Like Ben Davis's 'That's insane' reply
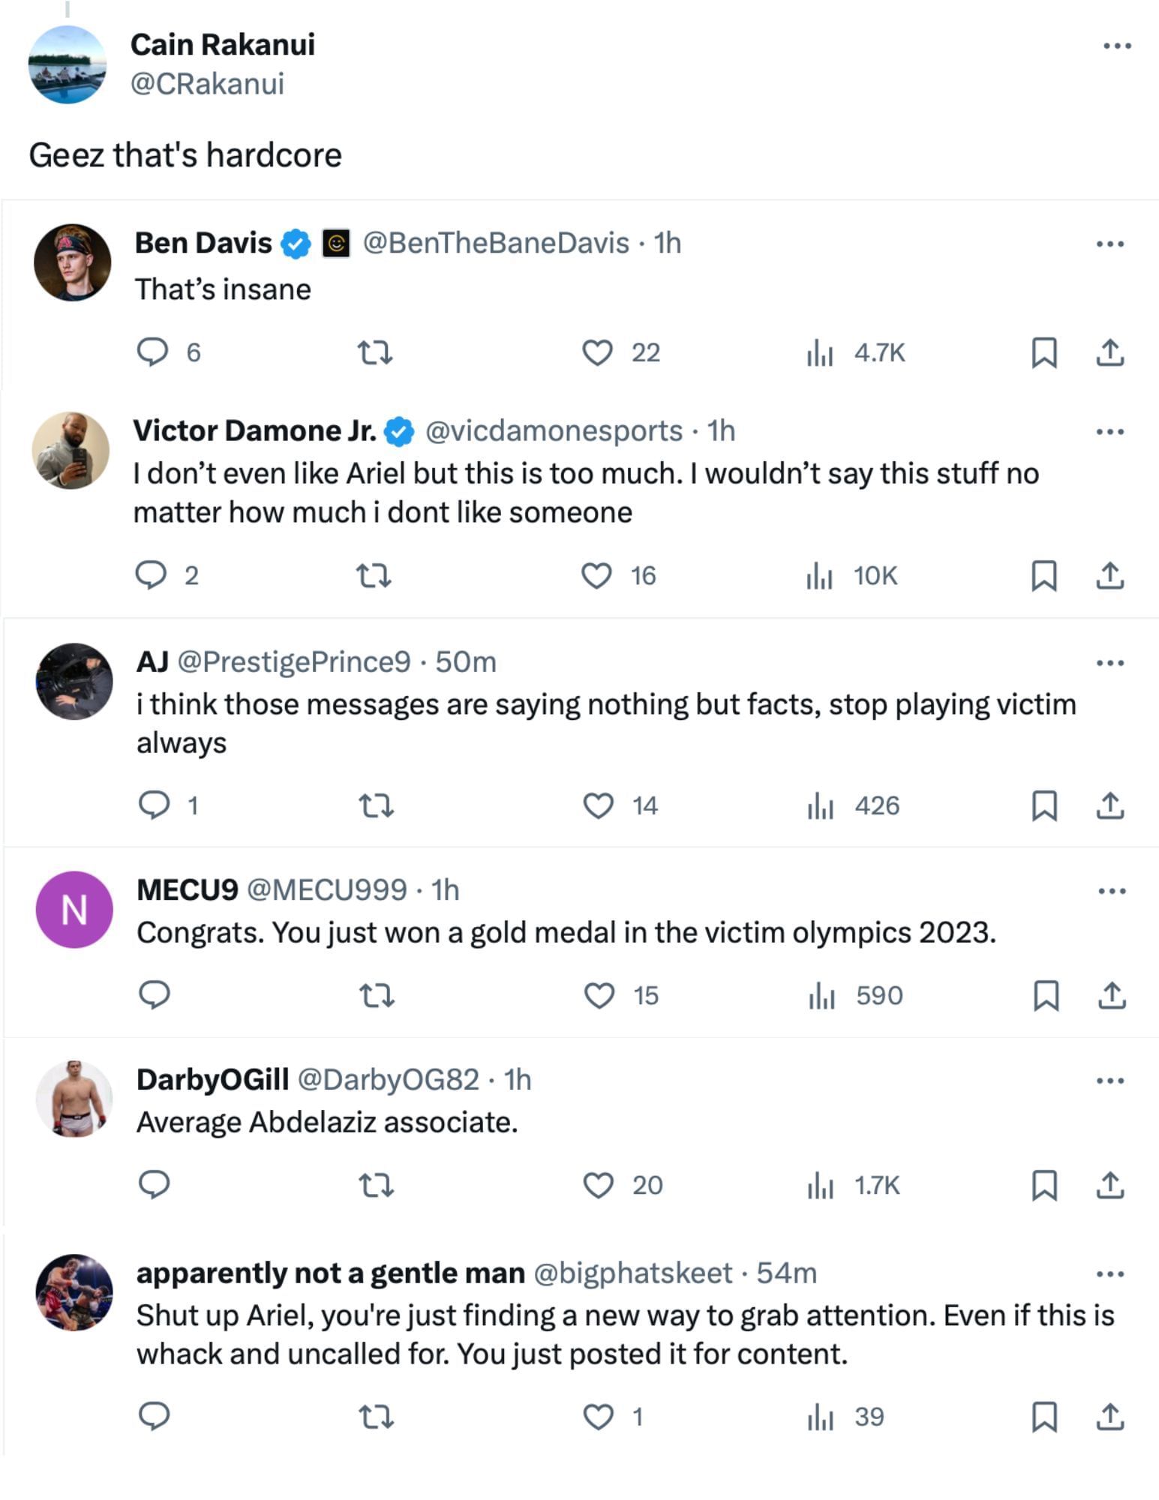Screen dimensions: 1159x1500 [x=598, y=352]
